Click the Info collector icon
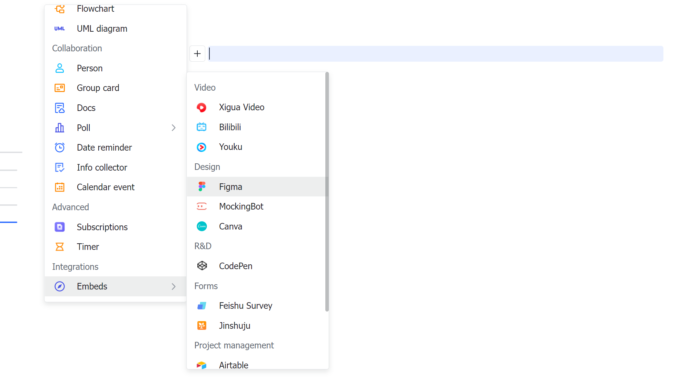 tap(60, 167)
